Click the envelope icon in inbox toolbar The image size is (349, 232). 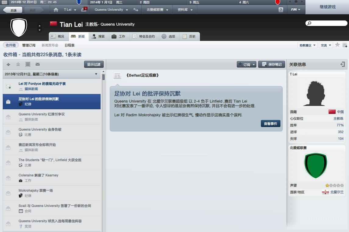37,64
